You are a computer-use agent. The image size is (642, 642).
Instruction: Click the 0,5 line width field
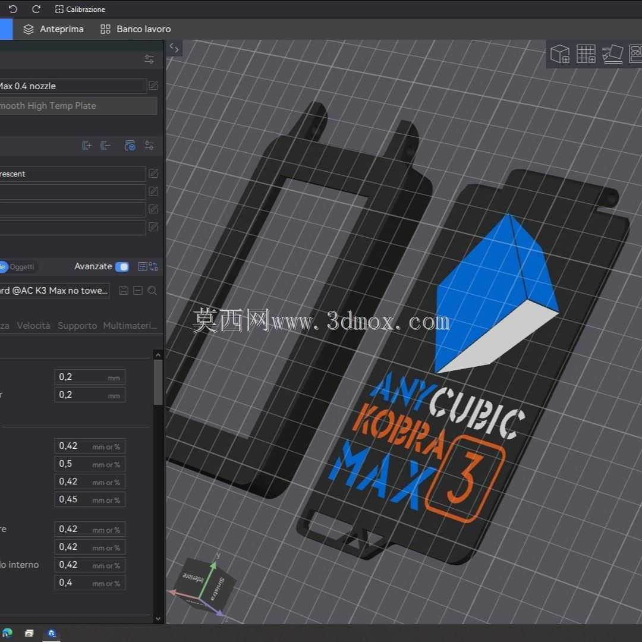(x=90, y=464)
